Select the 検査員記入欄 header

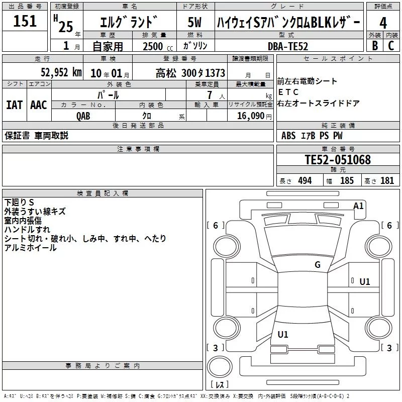103,193
